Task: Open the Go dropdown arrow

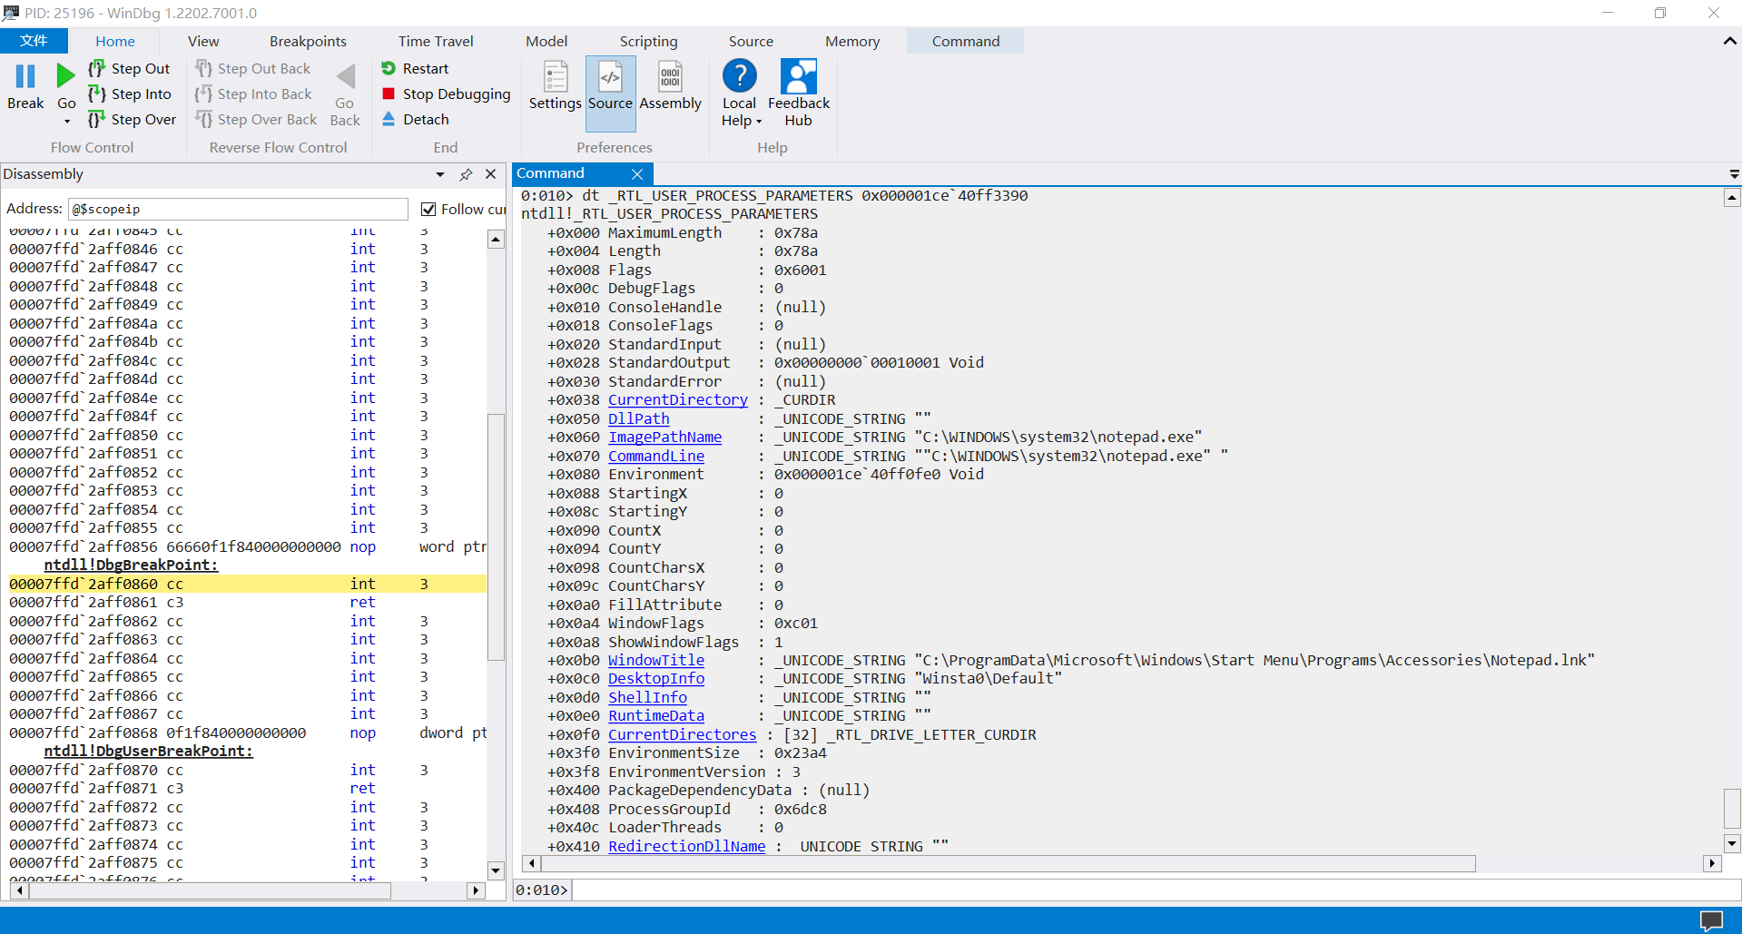Action: (x=66, y=121)
